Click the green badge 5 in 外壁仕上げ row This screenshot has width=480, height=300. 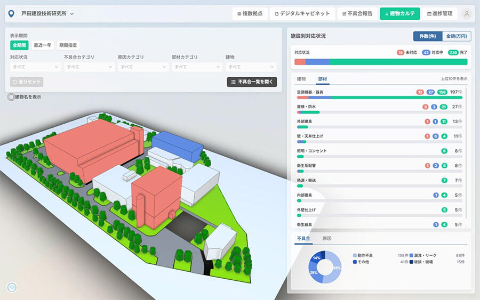[444, 210]
